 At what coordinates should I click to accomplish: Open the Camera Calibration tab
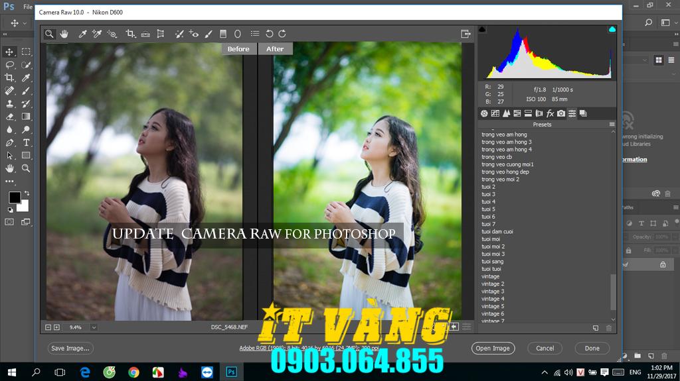pos(561,113)
